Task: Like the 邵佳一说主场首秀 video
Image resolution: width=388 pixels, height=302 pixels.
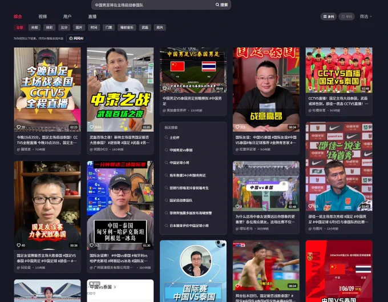Action: click(310, 206)
